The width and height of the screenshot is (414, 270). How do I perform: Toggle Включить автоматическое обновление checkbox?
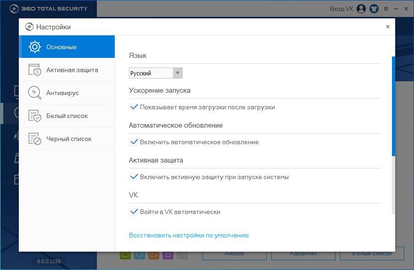134,142
